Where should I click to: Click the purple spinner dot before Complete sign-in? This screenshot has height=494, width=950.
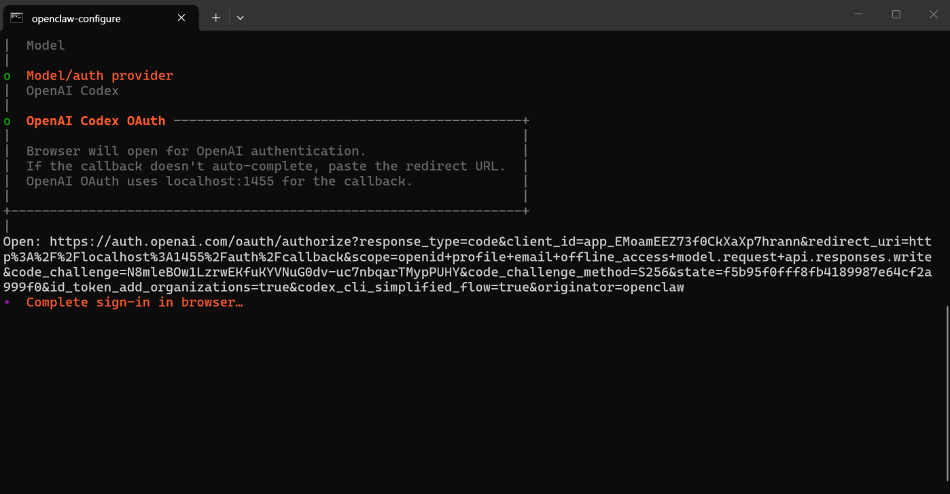(x=7, y=302)
